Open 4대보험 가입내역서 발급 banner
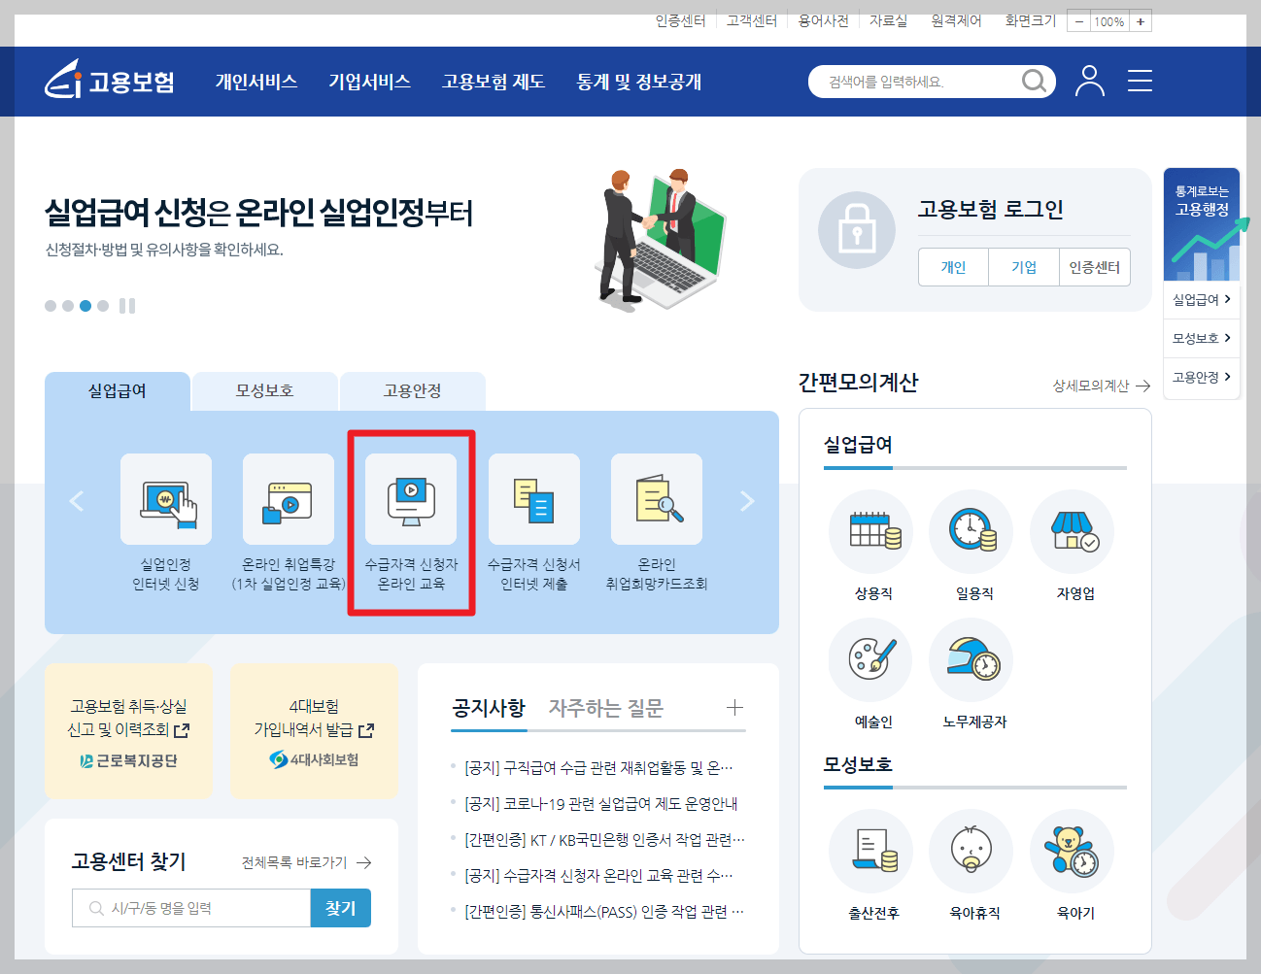This screenshot has height=974, width=1261. coord(314,731)
